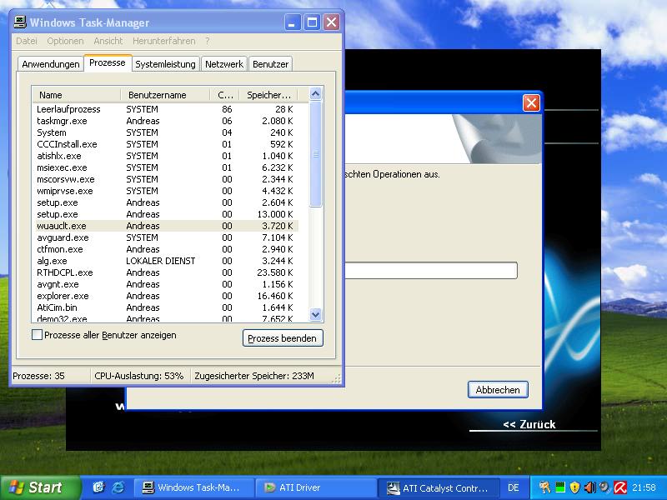Click Zugesicherter Speicher: 233M status text
The width and height of the screenshot is (667, 500).
(254, 376)
